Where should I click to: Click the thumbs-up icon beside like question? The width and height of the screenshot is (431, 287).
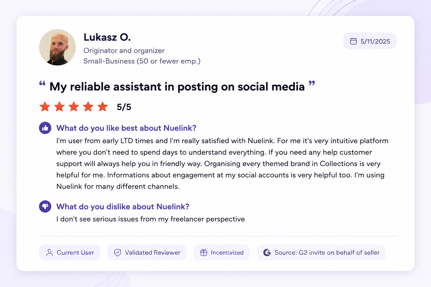45,128
